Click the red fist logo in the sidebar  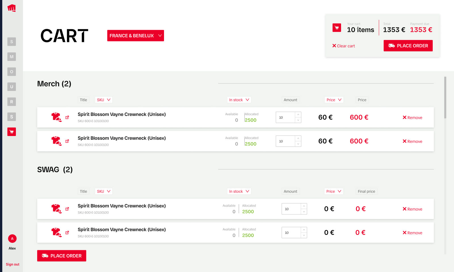point(11,8)
